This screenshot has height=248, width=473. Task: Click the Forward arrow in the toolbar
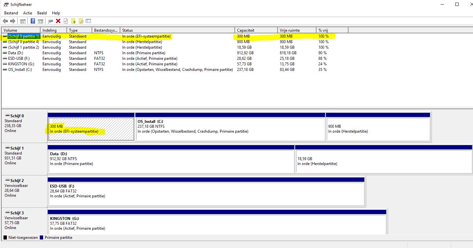pyautogui.click(x=13, y=21)
